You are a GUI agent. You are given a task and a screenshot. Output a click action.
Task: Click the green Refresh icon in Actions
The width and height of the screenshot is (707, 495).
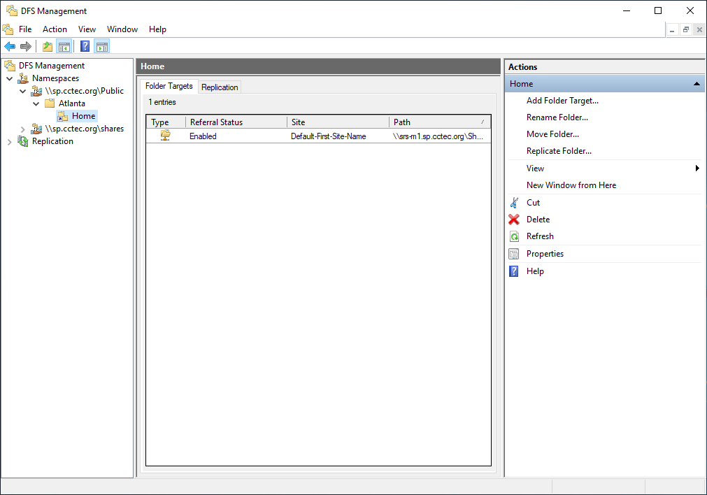pos(514,236)
